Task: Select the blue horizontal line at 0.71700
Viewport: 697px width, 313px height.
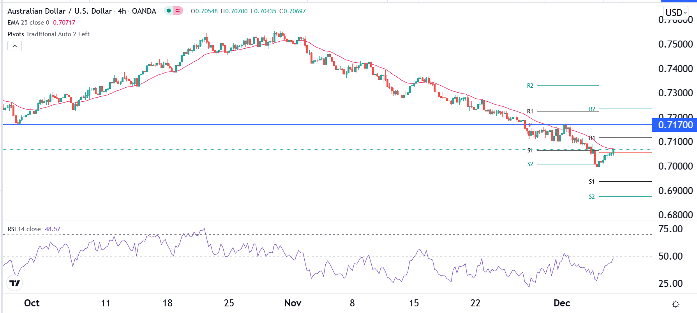Action: click(x=327, y=125)
